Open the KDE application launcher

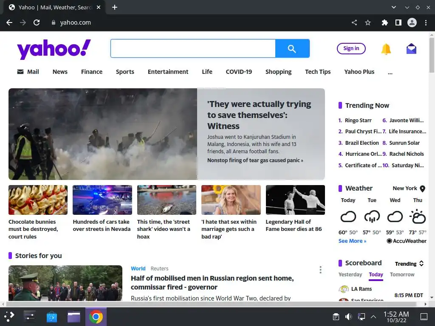(x=9, y=317)
